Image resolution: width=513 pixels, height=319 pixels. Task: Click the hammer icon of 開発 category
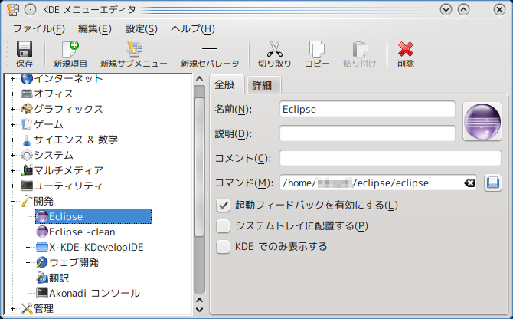[27, 201]
